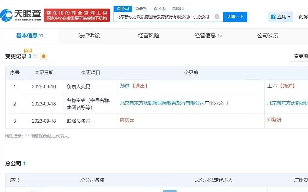Select the 查关系 search tab

[x=159, y=9]
